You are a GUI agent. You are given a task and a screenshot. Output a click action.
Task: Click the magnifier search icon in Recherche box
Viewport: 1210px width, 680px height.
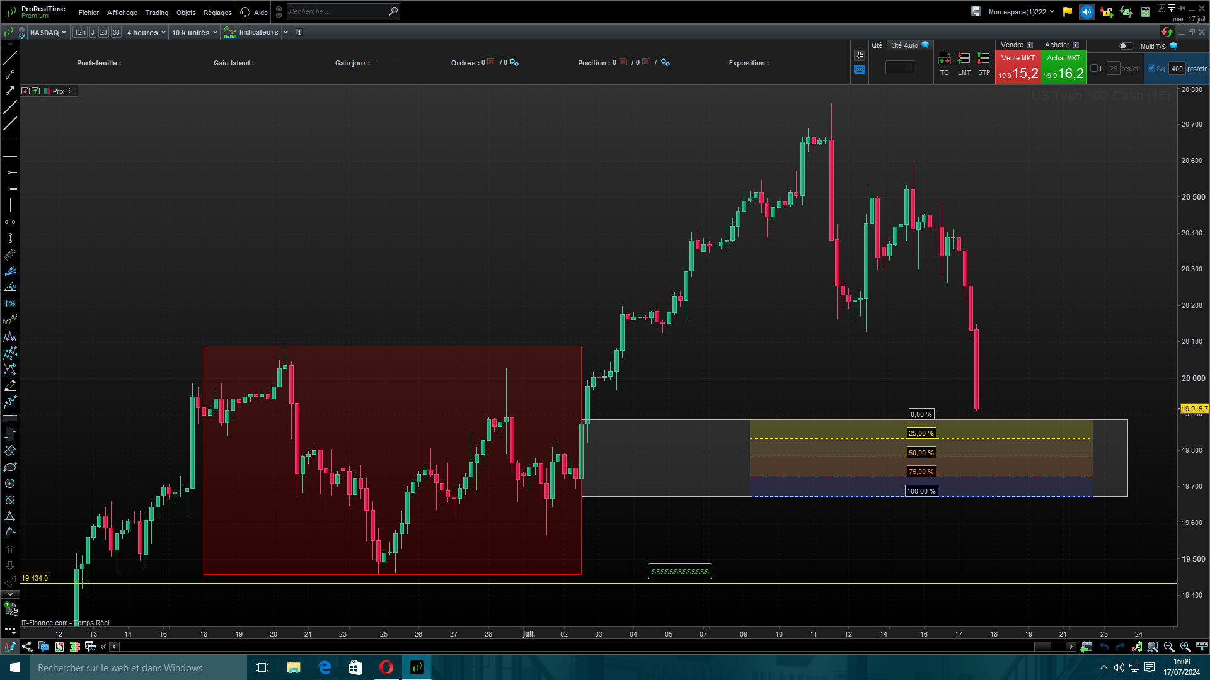[x=393, y=11]
